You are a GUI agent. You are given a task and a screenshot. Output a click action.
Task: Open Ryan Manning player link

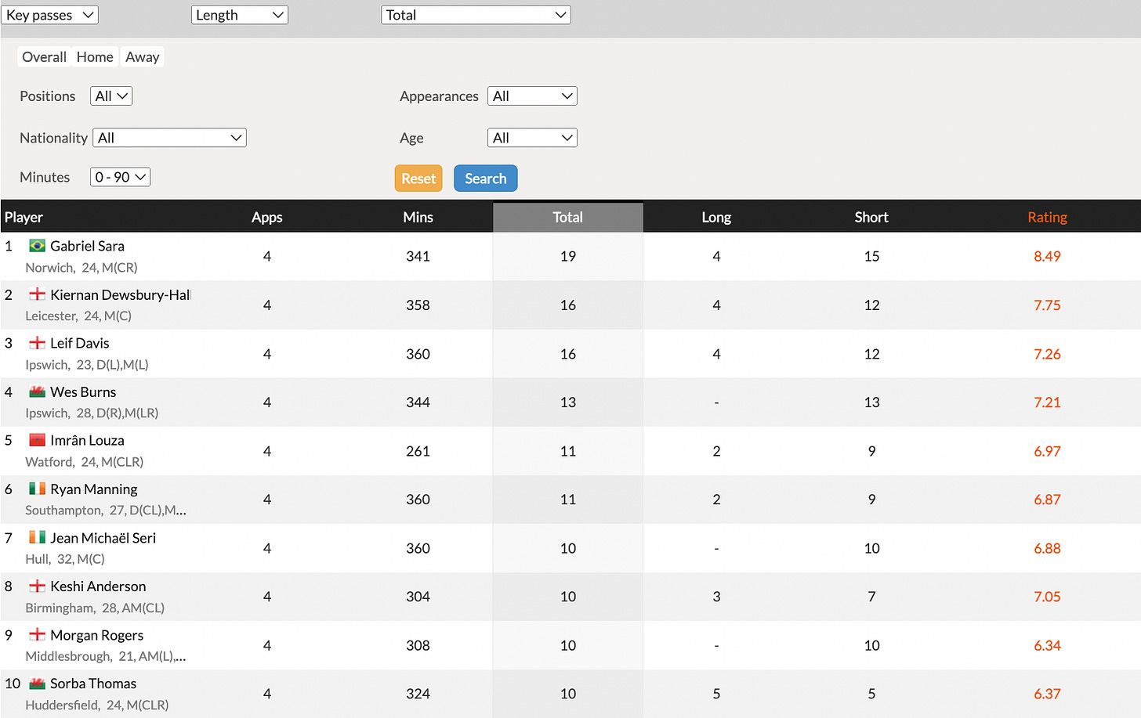point(94,489)
